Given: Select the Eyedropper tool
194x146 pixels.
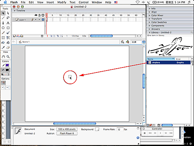Looking at the screenshot, I should [3, 48].
